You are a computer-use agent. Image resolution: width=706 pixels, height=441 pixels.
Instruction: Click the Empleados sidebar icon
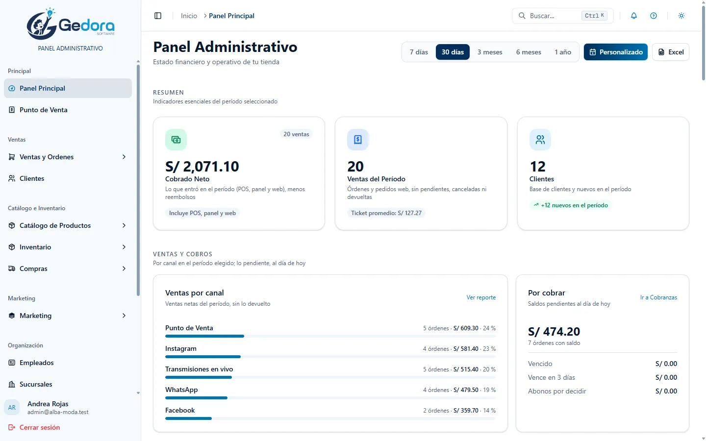12,363
